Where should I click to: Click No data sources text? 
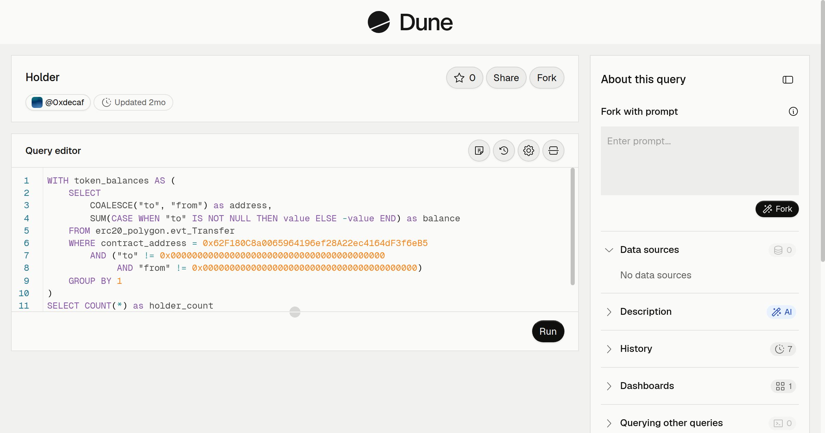656,275
